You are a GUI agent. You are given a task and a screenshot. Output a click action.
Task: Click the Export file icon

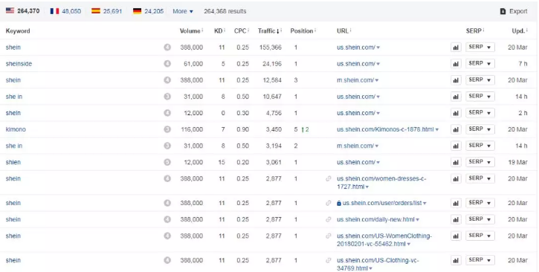[503, 11]
